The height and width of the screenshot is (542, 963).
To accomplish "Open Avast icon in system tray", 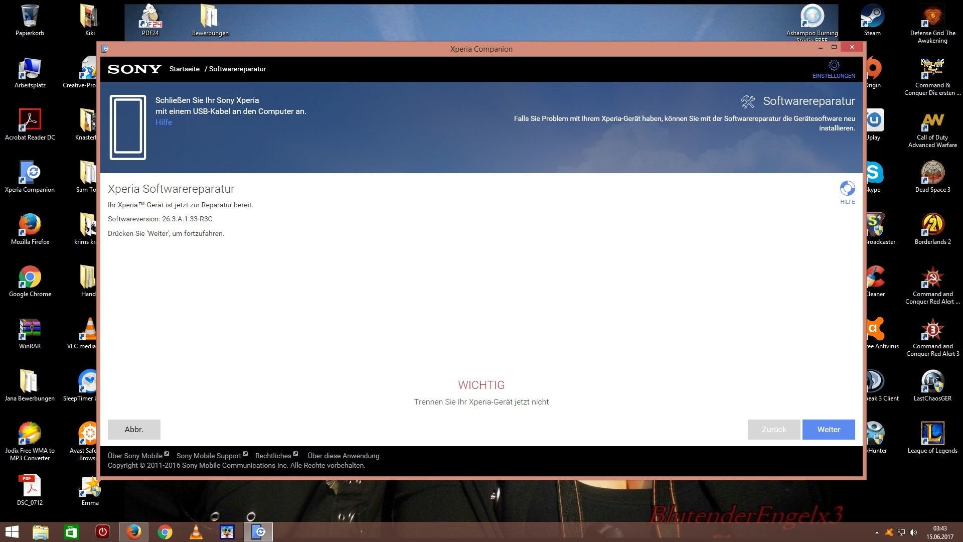I will 889,532.
